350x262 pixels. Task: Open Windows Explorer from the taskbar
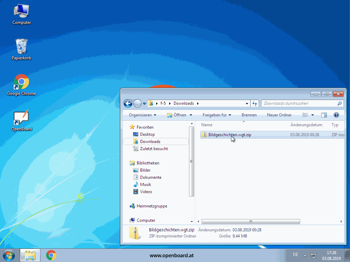coord(30,255)
